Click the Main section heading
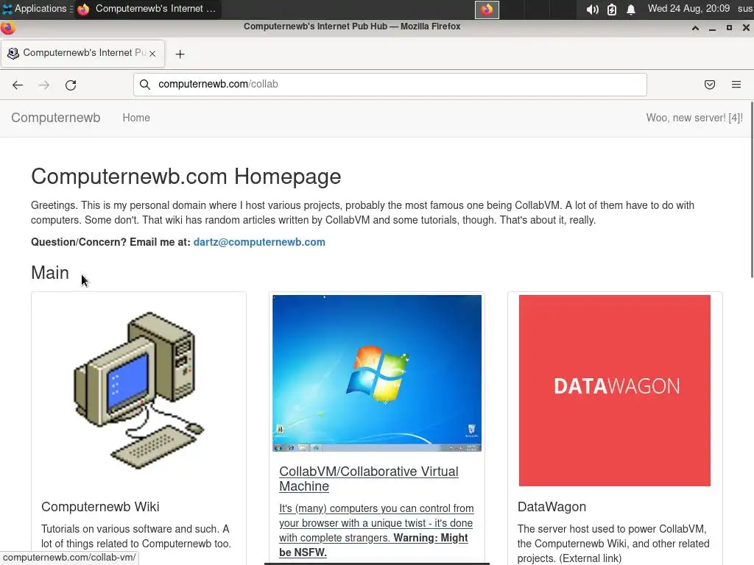This screenshot has height=565, width=754. coord(50,273)
